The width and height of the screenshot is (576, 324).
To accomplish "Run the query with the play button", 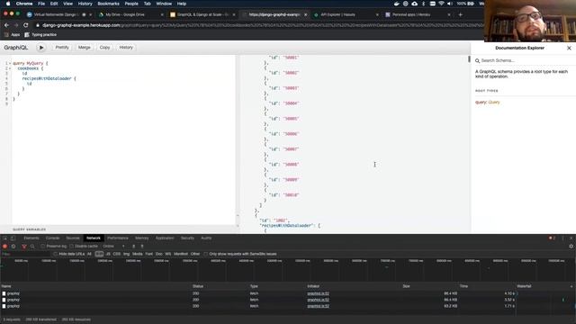I will pos(41,48).
